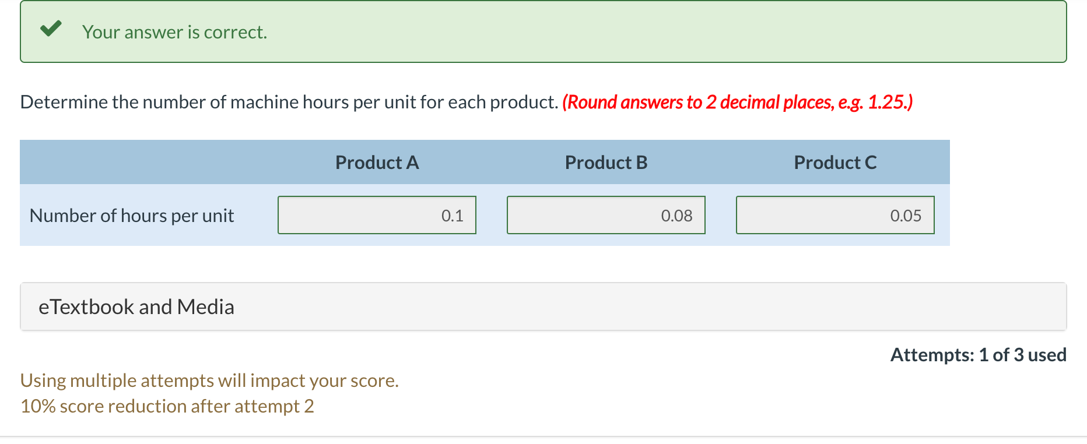Viewport: 1087px width, 444px height.
Task: Select the Product C answer field
Action: (834, 215)
